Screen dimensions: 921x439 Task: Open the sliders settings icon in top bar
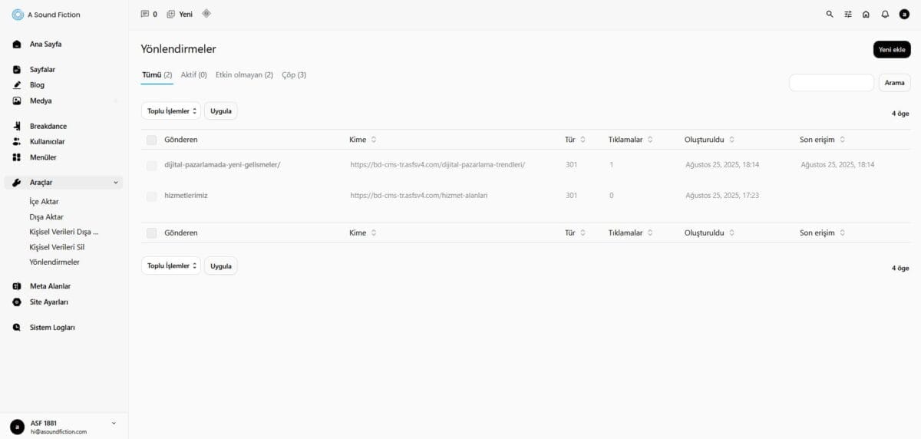(848, 14)
